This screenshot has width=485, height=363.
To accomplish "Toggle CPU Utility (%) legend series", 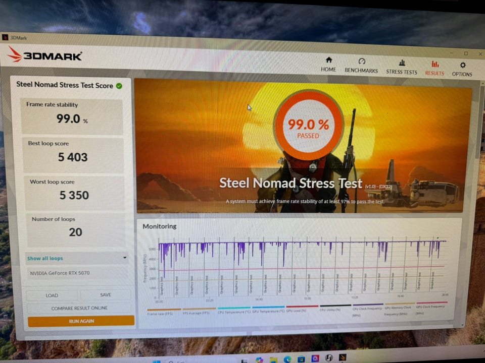I will click(335, 308).
